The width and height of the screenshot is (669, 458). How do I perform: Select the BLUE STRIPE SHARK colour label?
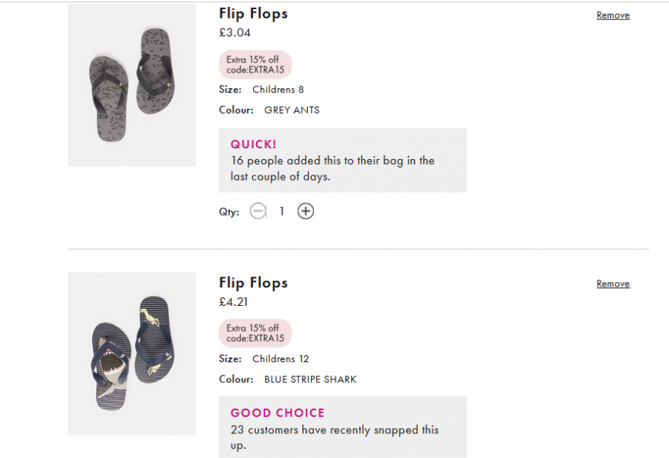coord(310,379)
